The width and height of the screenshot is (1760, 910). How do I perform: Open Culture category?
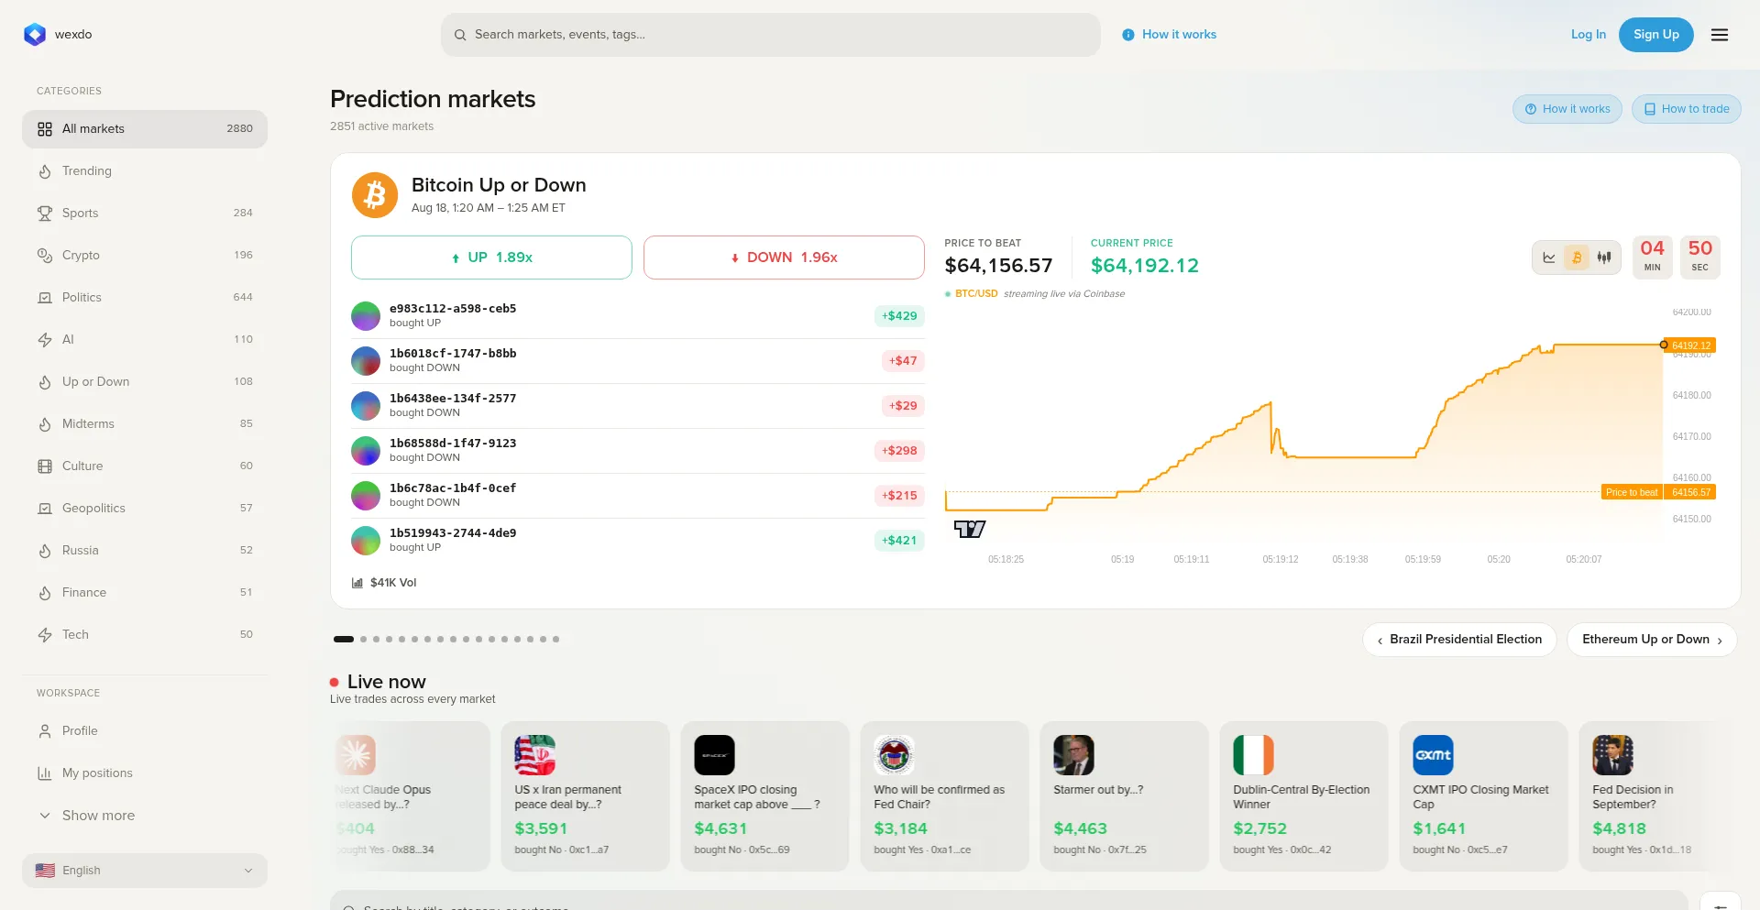(145, 466)
